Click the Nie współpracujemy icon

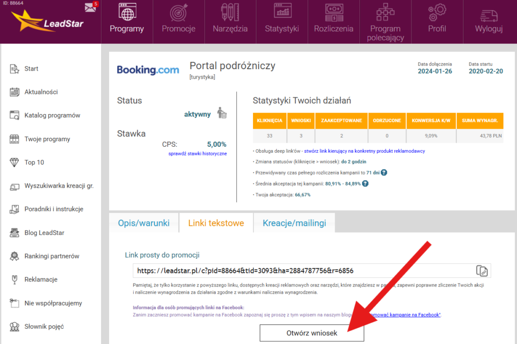(x=14, y=303)
